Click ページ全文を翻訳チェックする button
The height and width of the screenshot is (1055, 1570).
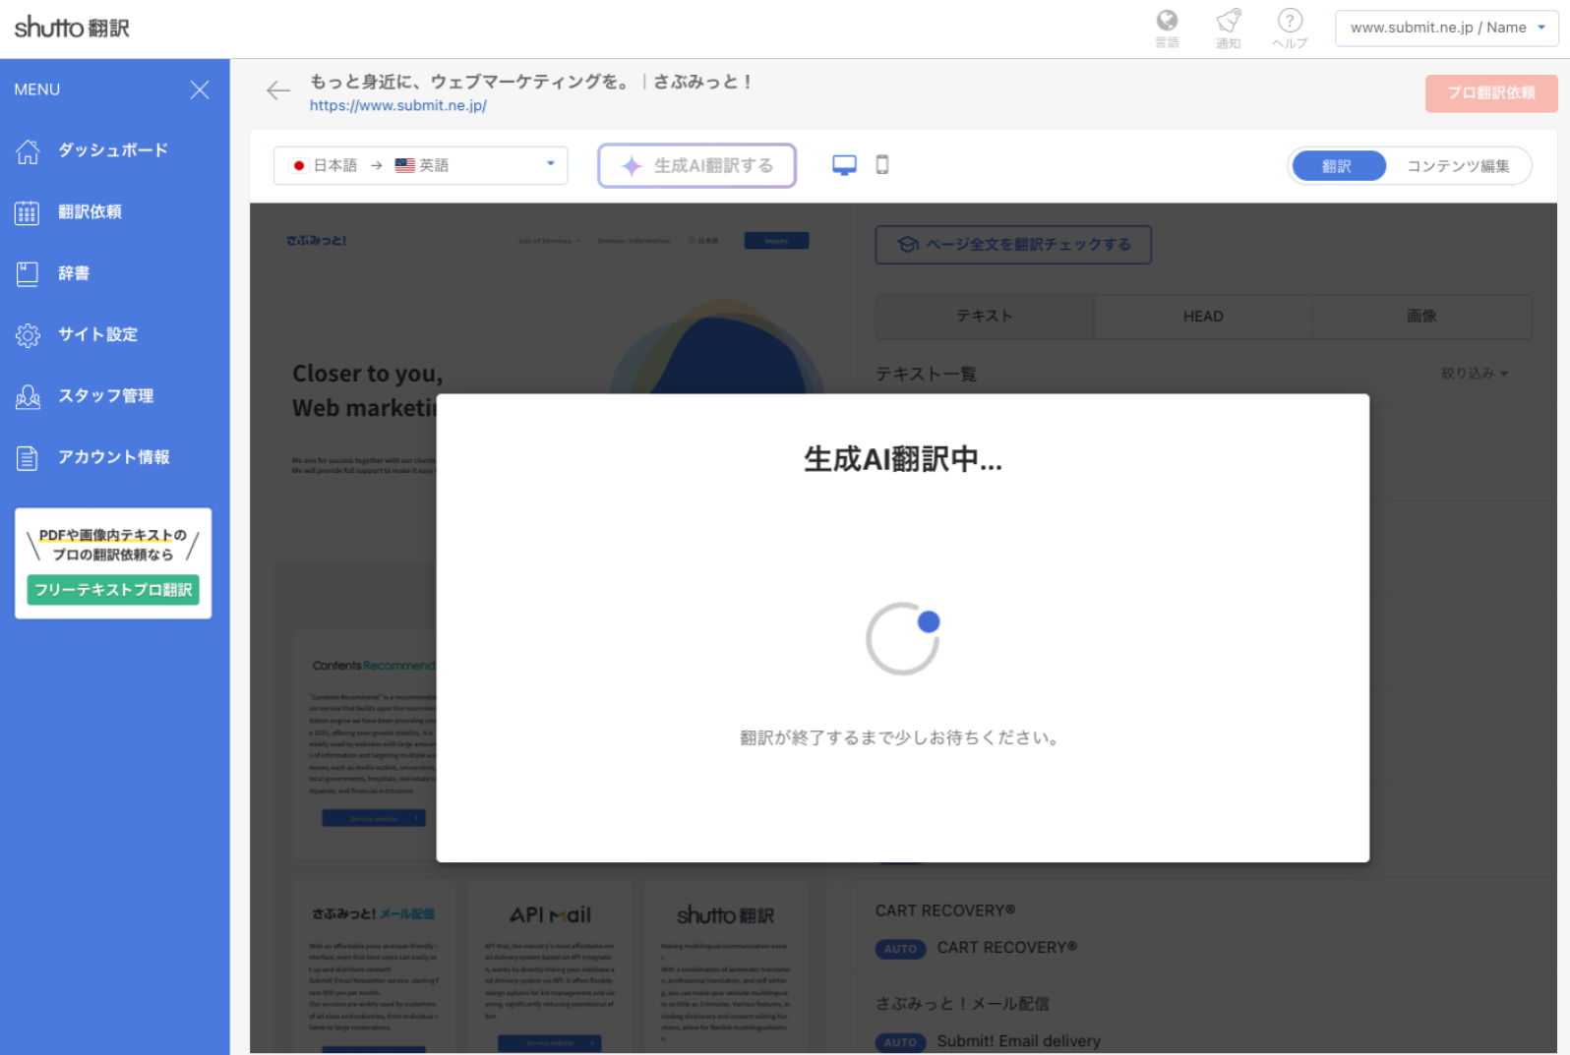point(1013,245)
